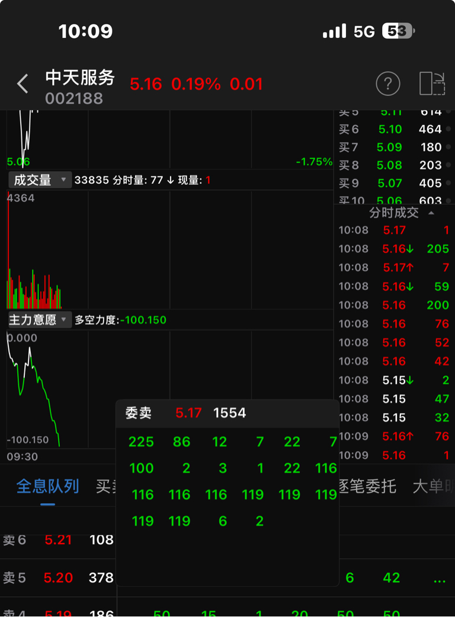Select the 买9 5.07 bid row
The width and height of the screenshot is (455, 617).
click(394, 183)
